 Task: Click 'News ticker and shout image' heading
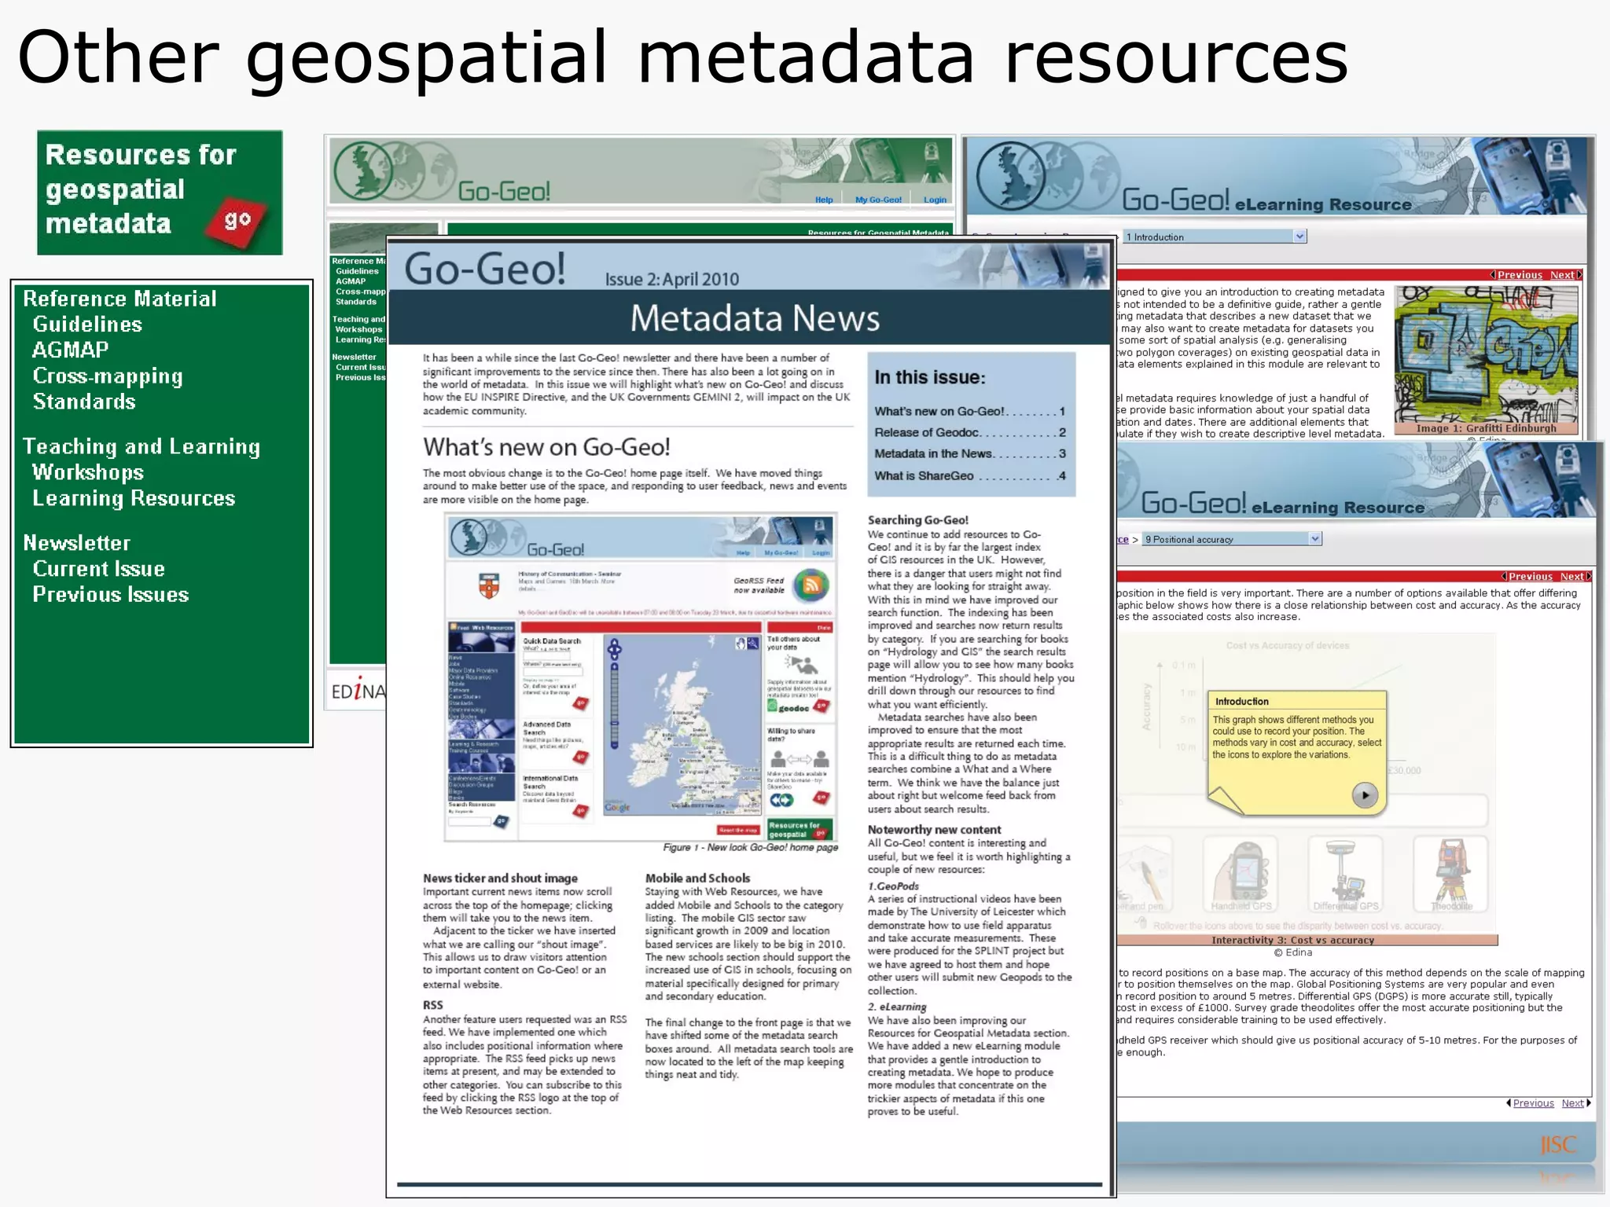(500, 879)
